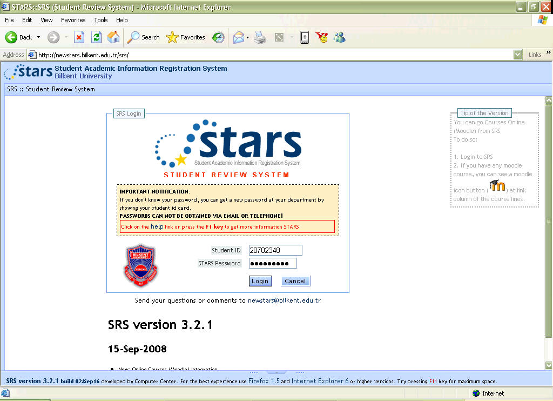The image size is (553, 401).
Task: Click the 'Firefox 1.5' text in footer
Action: point(264,381)
